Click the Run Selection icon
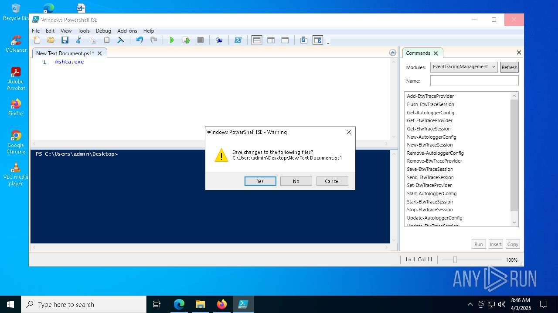 pyautogui.click(x=186, y=40)
